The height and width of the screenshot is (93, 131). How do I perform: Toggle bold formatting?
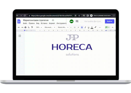[x=82, y=27]
